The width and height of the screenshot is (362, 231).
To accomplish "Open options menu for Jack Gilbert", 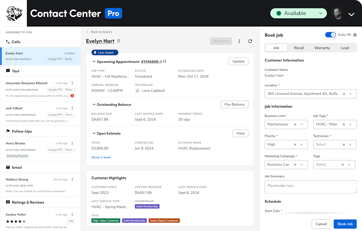I will pos(72,108).
